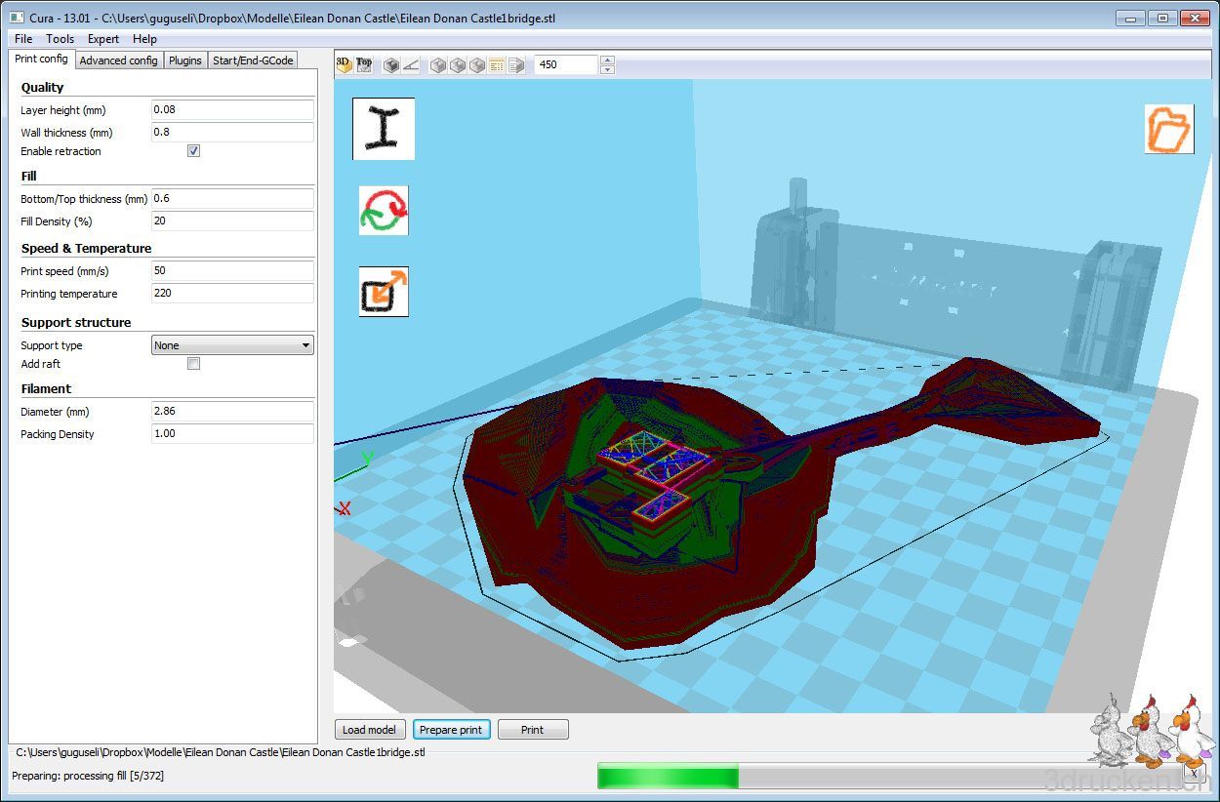
Task: Edit the Layer height field
Action: click(232, 110)
